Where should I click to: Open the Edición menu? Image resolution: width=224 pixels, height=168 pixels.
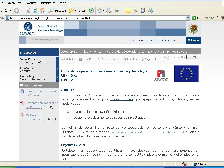[x=11, y=3]
